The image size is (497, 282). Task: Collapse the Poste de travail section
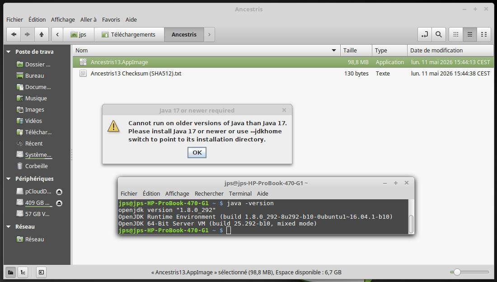[9, 52]
